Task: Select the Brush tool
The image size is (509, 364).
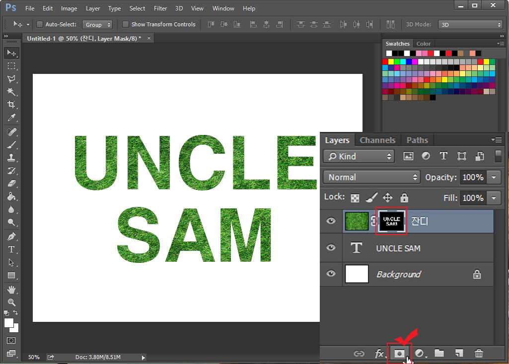Action: (11, 145)
